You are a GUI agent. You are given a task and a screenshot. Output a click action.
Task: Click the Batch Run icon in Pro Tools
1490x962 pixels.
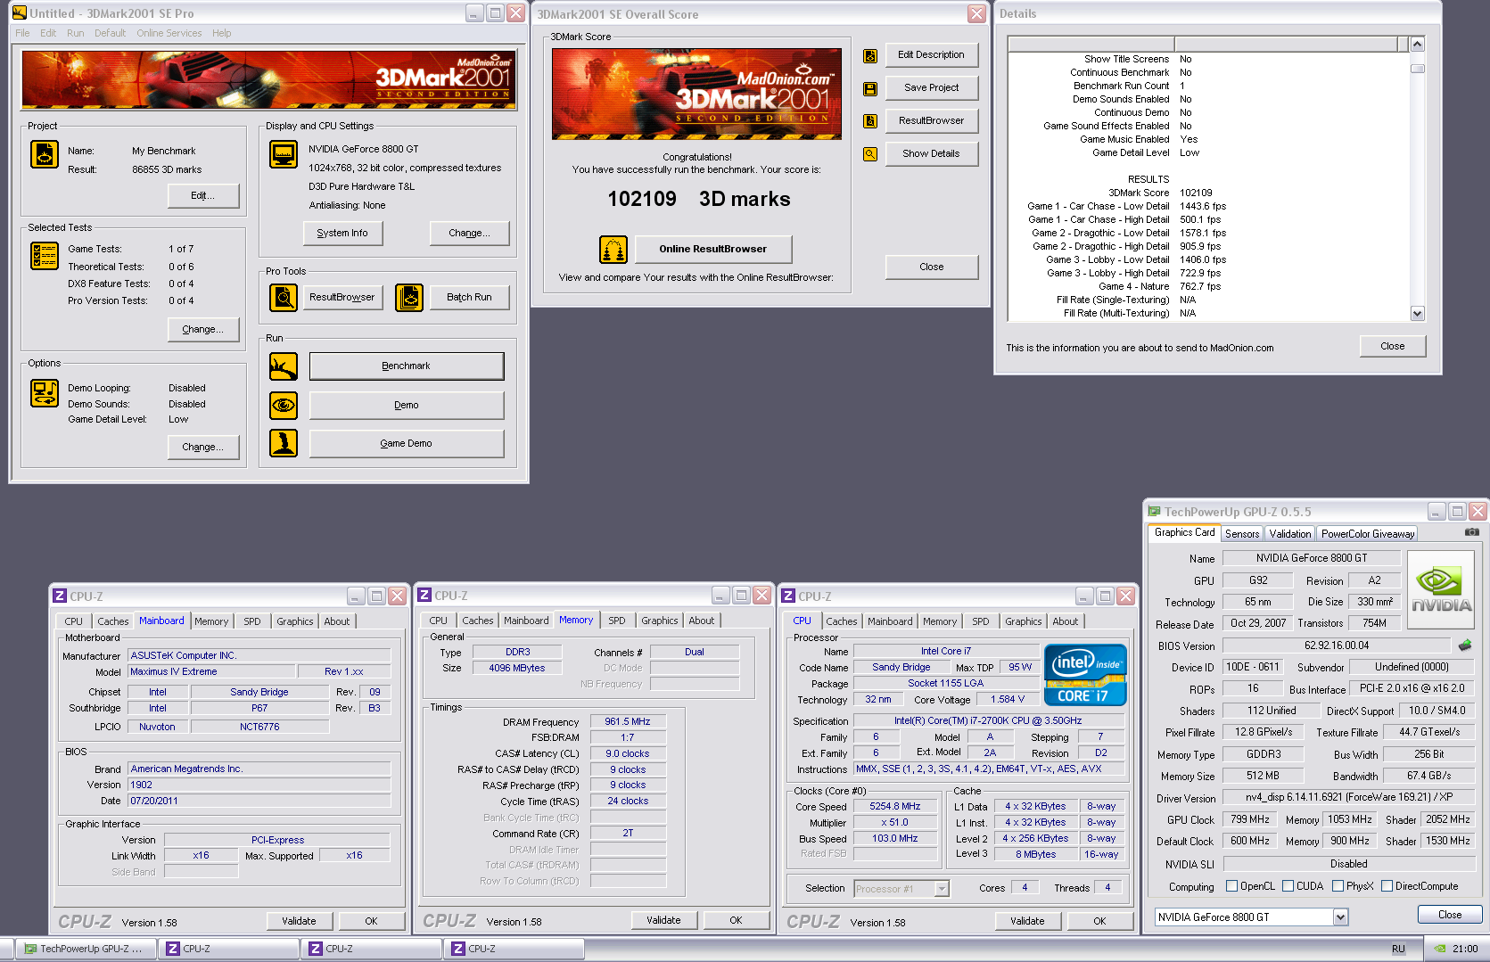point(409,297)
